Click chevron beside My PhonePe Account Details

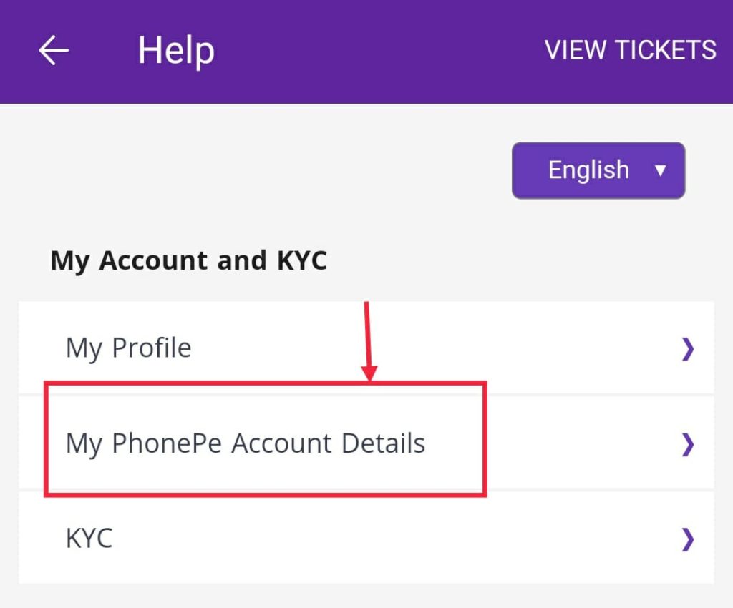pyautogui.click(x=688, y=444)
